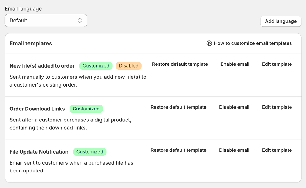The image size is (306, 188).
Task: Click Customized badge next to New file(s) added to order
Action: coord(96,66)
